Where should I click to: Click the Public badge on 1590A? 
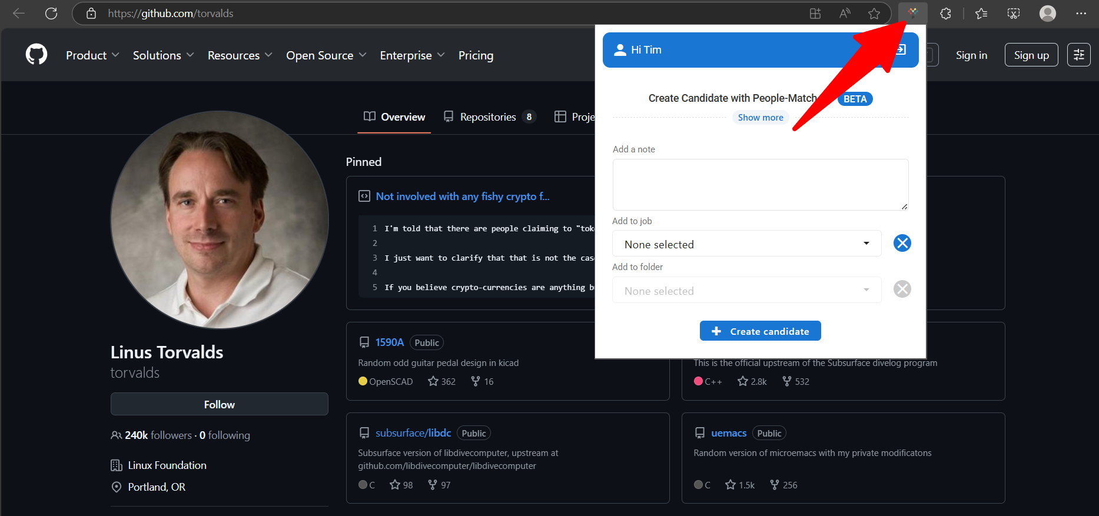pos(427,342)
